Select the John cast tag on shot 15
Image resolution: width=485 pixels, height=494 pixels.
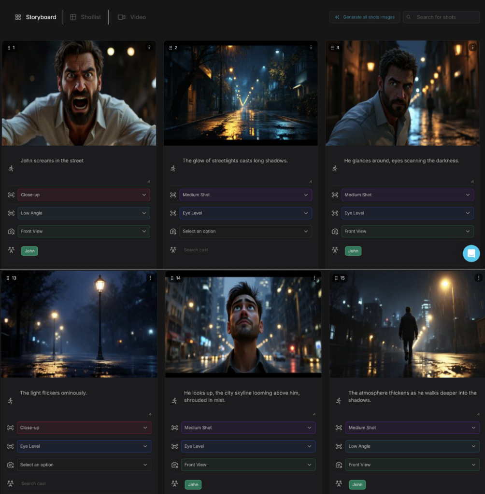(x=357, y=484)
